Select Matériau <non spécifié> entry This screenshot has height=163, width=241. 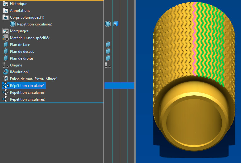[x=30, y=38]
